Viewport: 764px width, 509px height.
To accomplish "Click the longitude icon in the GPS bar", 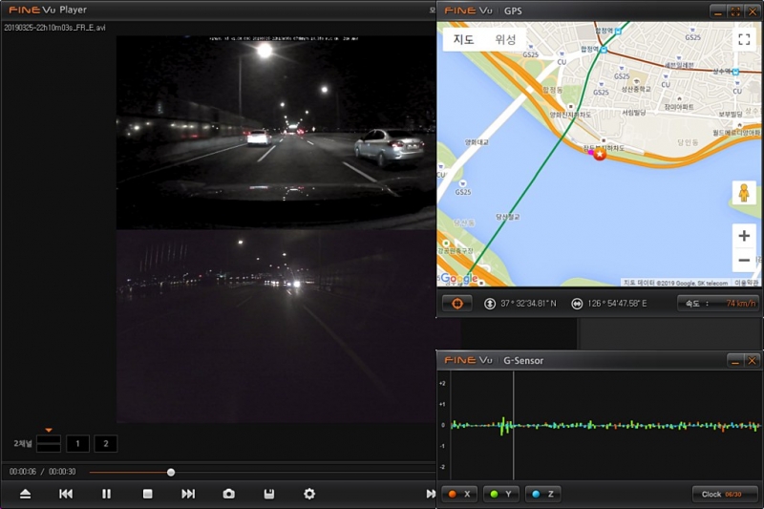I will [577, 304].
